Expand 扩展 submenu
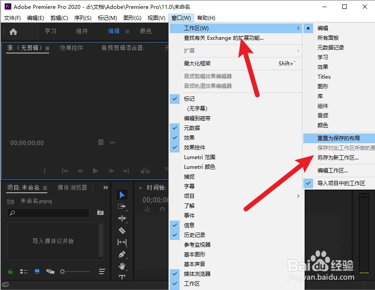This screenshot has width=375, height=290. [x=236, y=50]
